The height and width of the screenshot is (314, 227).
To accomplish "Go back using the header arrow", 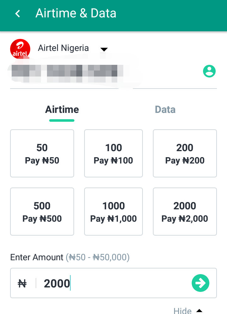I will (18, 14).
